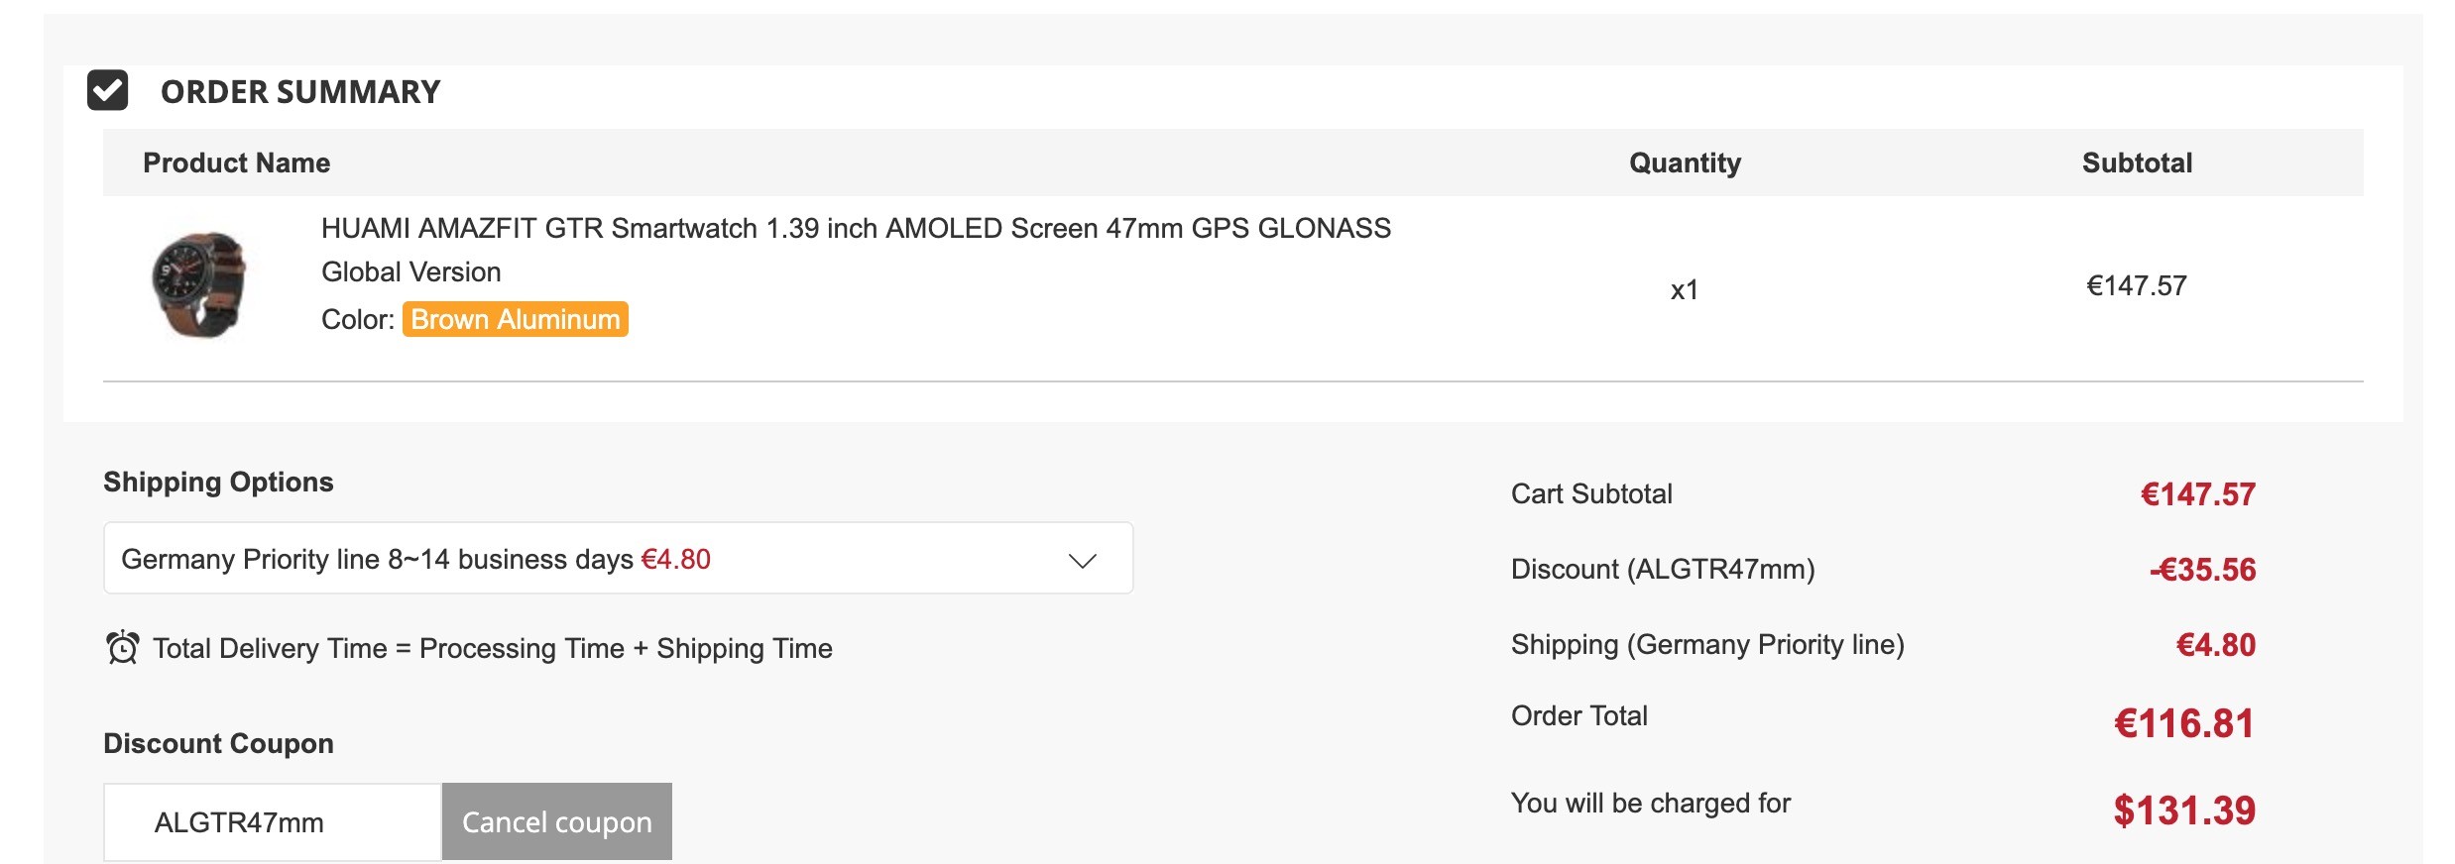Toggle the Order Summary checkbox

[107, 90]
